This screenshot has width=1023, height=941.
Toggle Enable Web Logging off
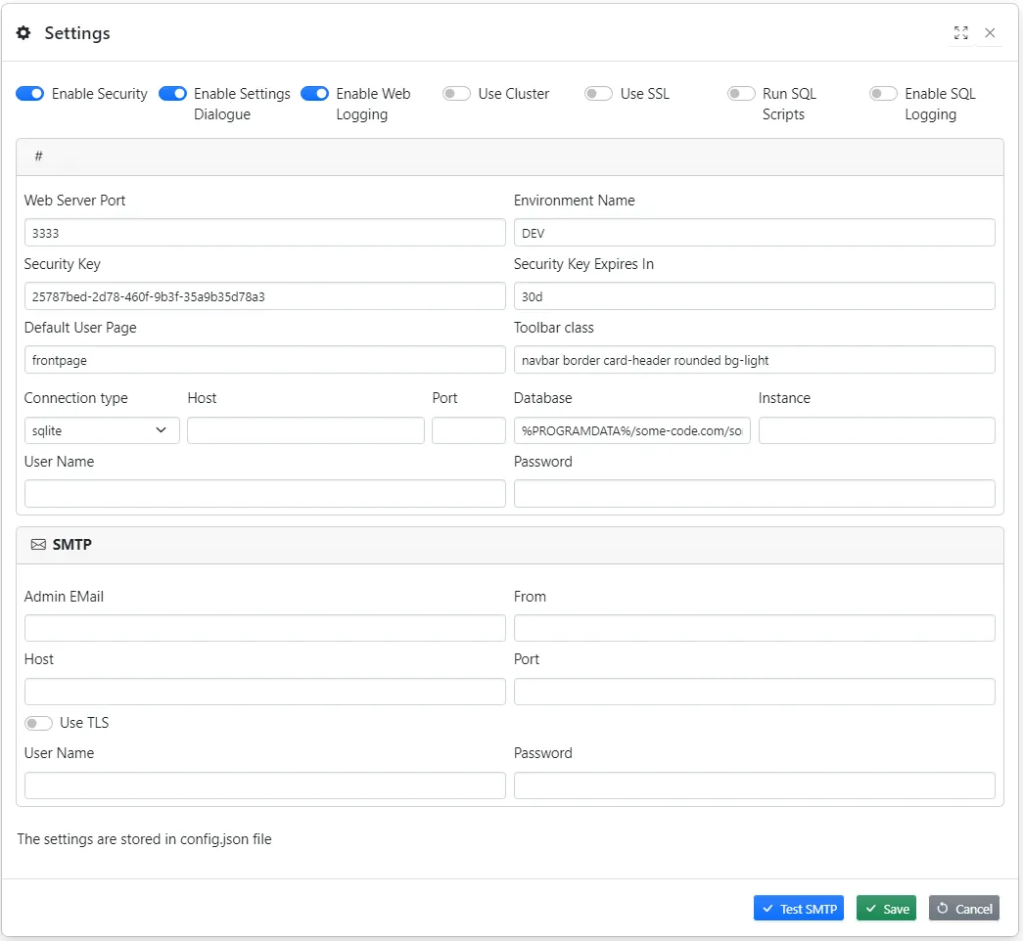(x=314, y=94)
